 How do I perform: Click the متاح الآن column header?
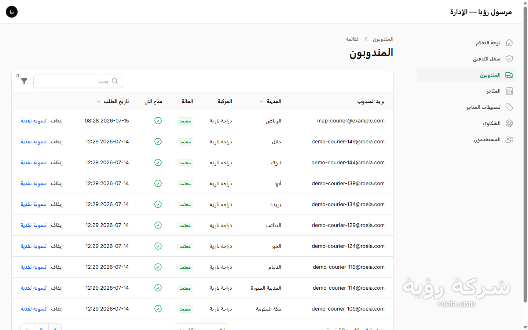[x=153, y=102]
